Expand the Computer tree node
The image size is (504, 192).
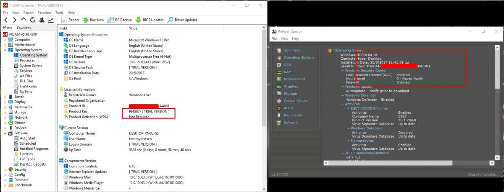tap(5, 39)
